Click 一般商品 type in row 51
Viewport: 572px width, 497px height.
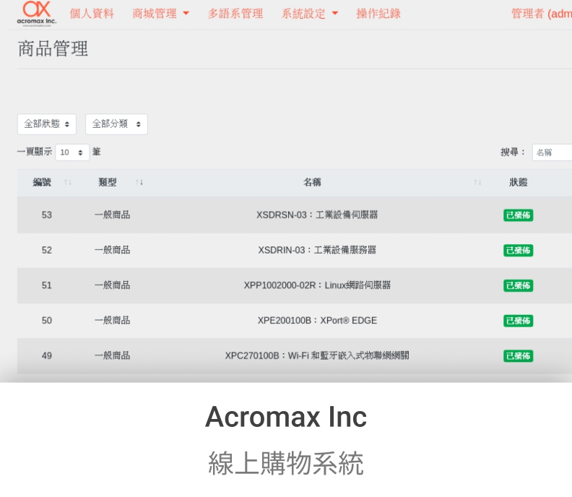(113, 285)
